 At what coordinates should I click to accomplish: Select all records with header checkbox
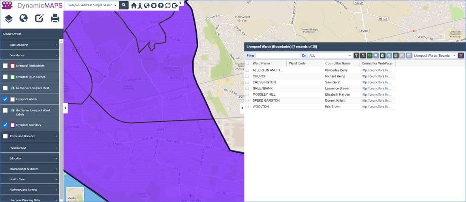[x=247, y=63]
